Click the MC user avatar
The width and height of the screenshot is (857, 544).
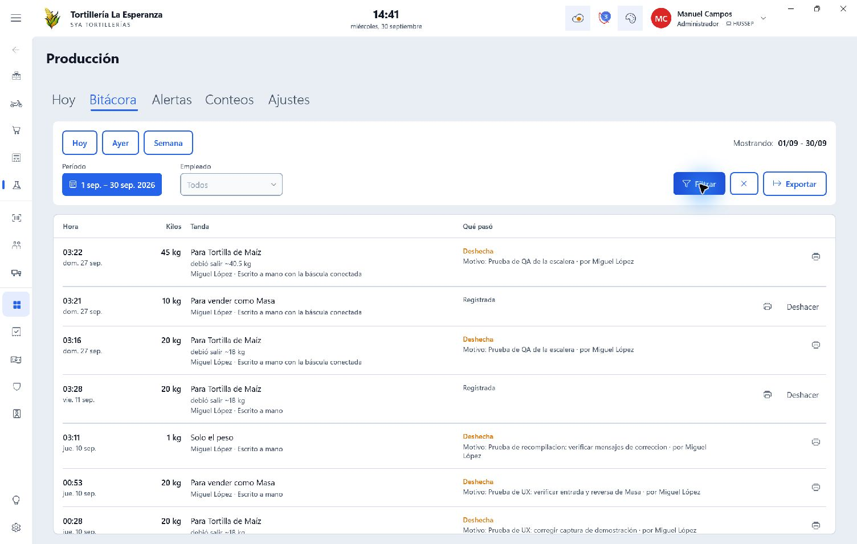click(x=661, y=18)
